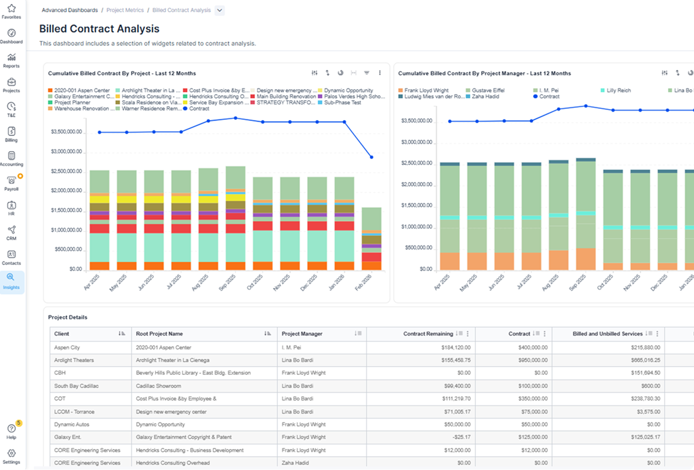
Task: Toggle Cost Plus Invoice legend series
Action: [x=216, y=90]
